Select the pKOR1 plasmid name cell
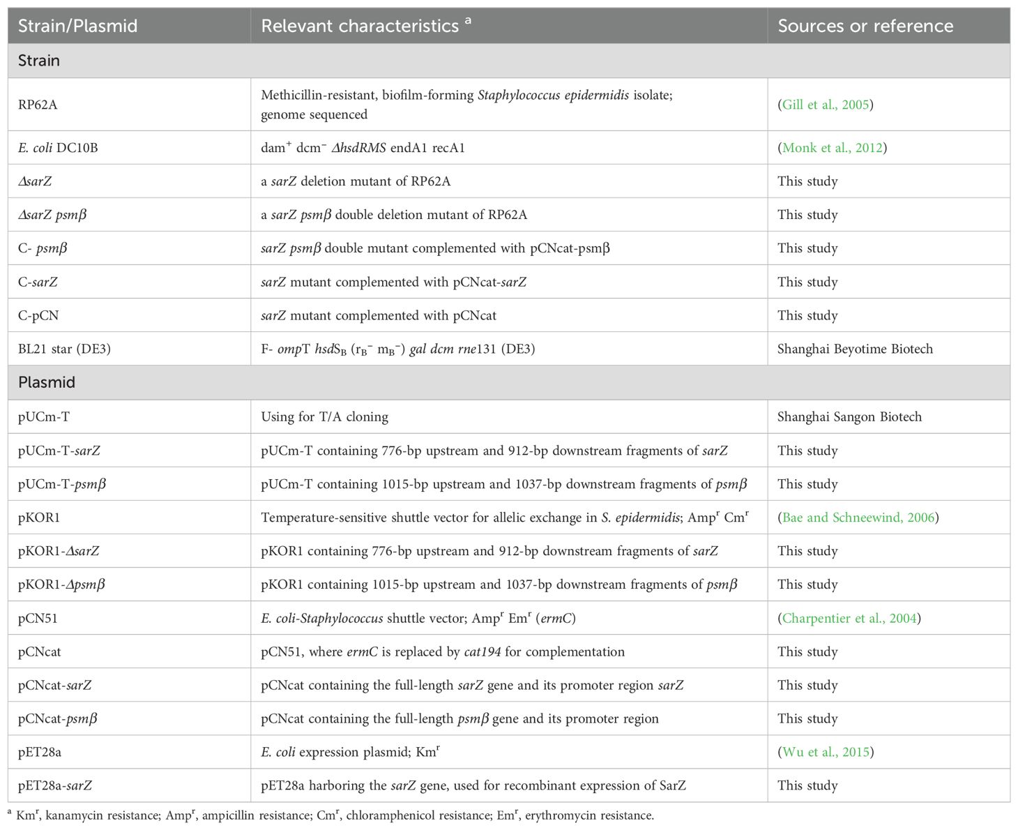Viewport: 1018px width, 830px height. 129,518
